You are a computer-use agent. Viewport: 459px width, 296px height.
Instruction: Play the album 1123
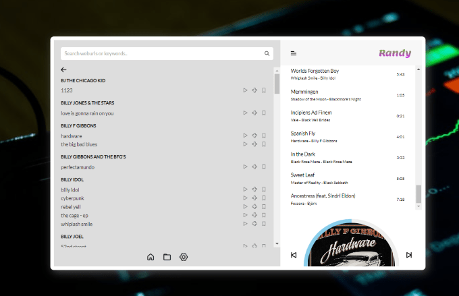click(x=245, y=90)
